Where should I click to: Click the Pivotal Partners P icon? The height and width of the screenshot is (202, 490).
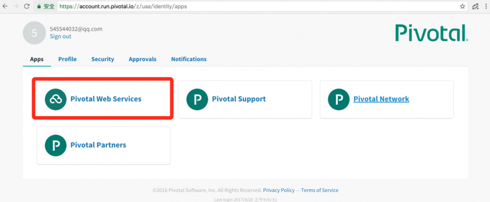(55, 145)
